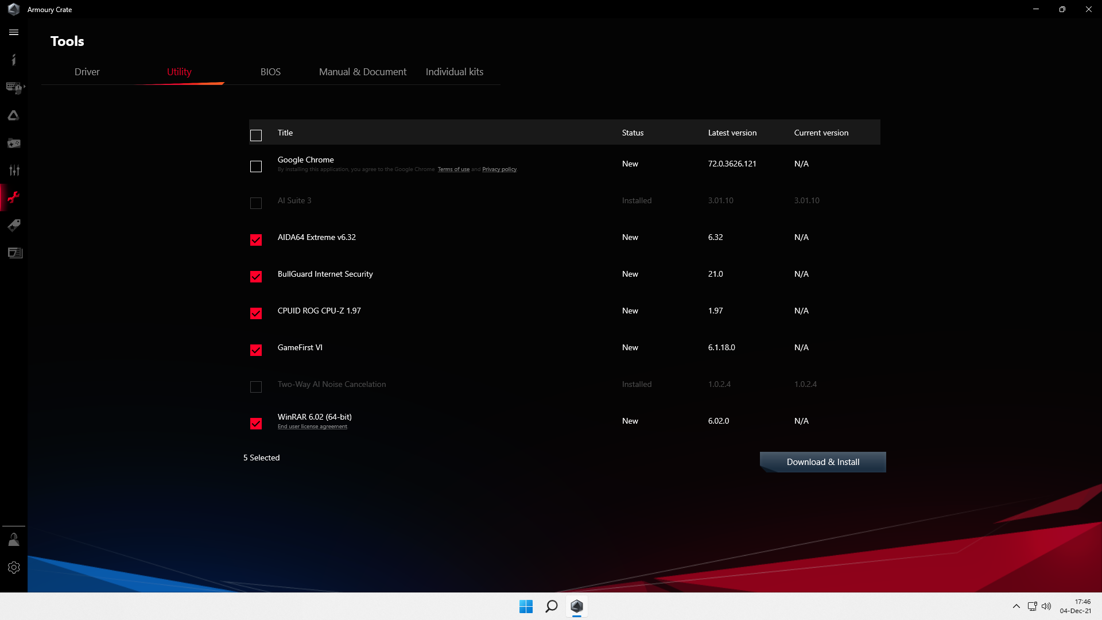
Task: Open WinRAR End user license agreement
Action: click(312, 427)
